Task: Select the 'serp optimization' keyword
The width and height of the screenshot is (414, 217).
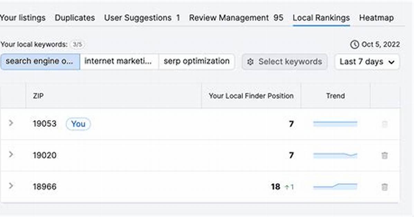Action: [196, 62]
